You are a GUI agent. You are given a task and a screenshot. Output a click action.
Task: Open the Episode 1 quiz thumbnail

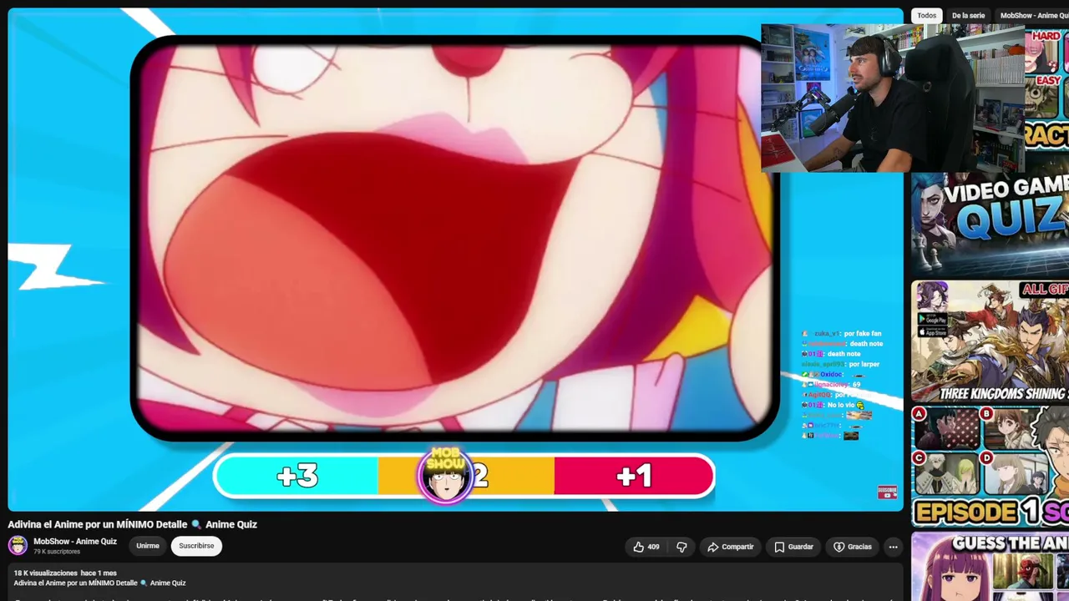(990, 466)
